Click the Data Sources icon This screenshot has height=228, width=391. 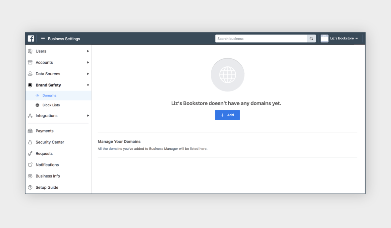click(30, 74)
